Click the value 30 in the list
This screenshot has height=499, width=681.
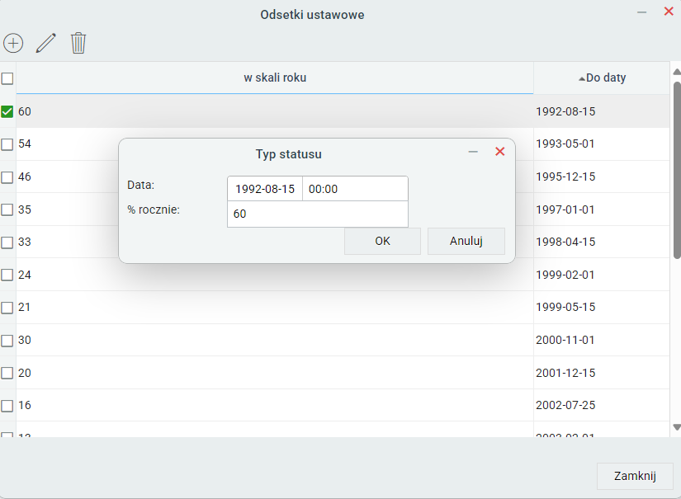point(25,340)
